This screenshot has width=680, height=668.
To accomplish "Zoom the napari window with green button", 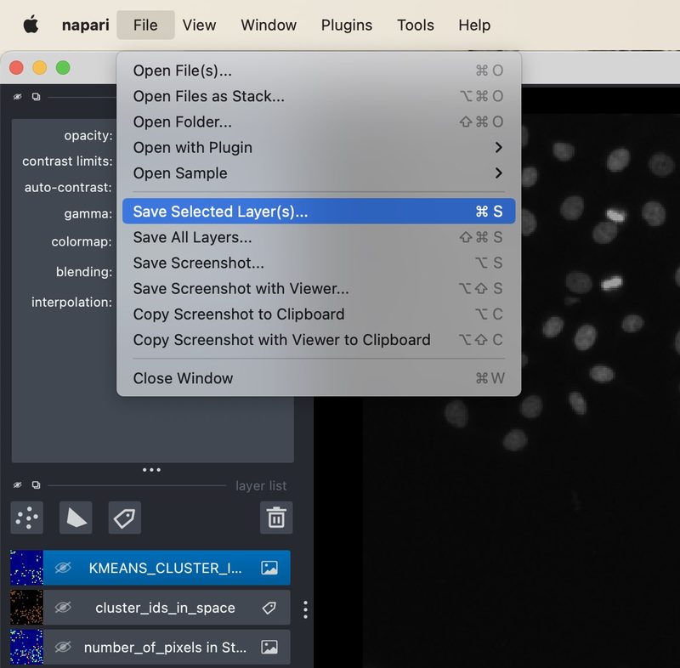I will tap(63, 68).
